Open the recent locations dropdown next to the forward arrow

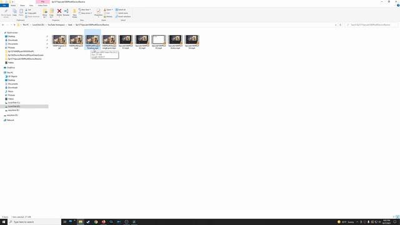click(x=11, y=25)
